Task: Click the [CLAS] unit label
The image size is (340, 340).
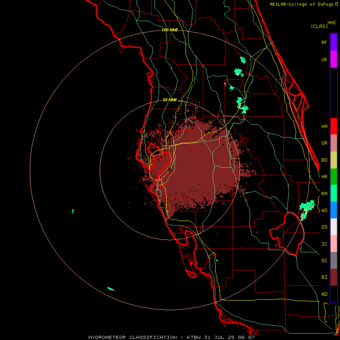Action: point(319,26)
